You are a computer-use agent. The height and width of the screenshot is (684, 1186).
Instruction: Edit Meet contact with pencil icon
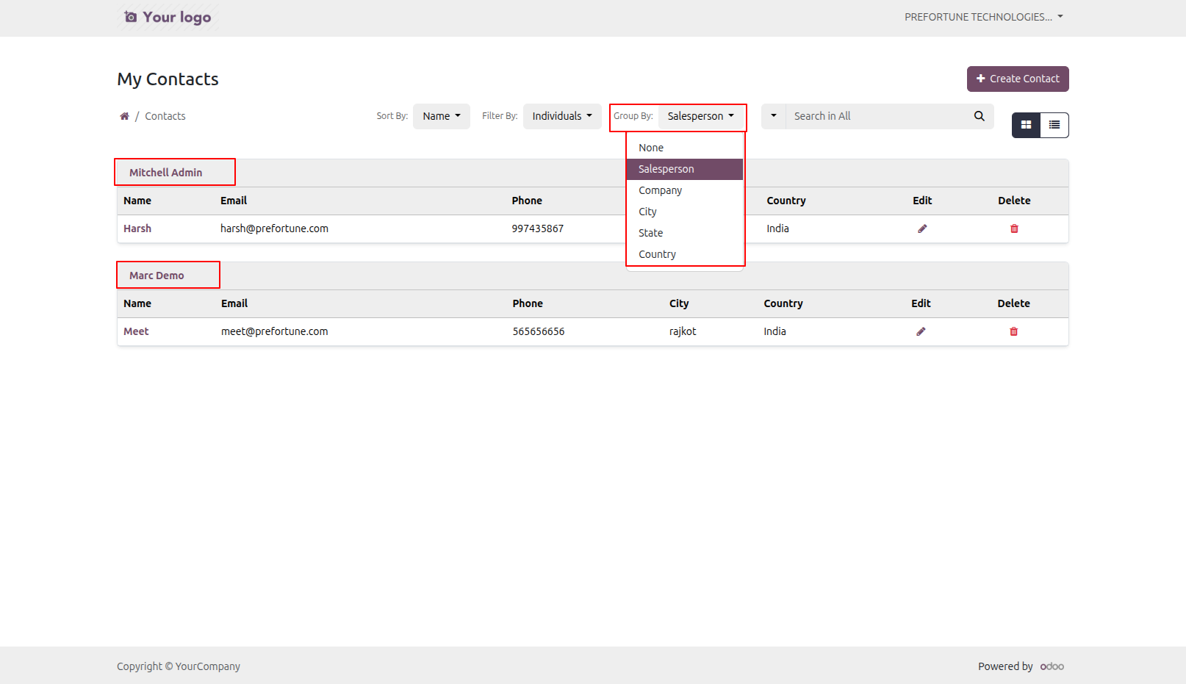pos(921,331)
